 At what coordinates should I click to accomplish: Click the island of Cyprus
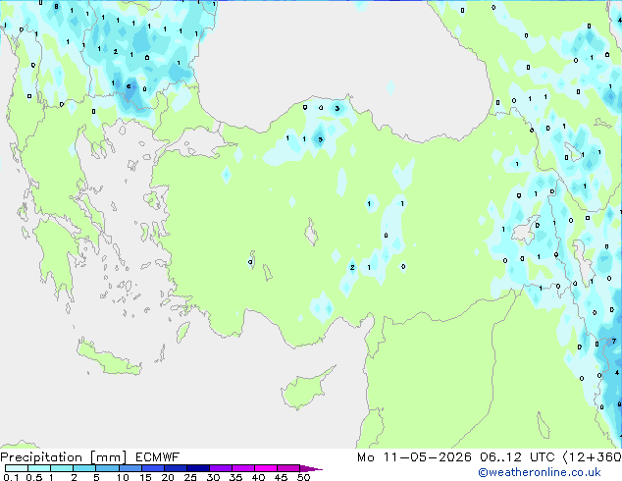[305, 390]
